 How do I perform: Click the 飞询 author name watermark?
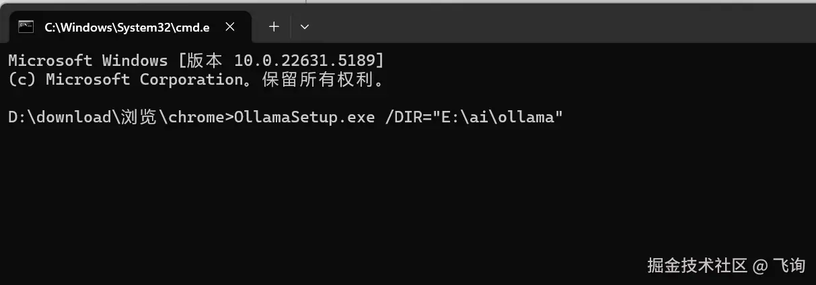[x=788, y=266]
